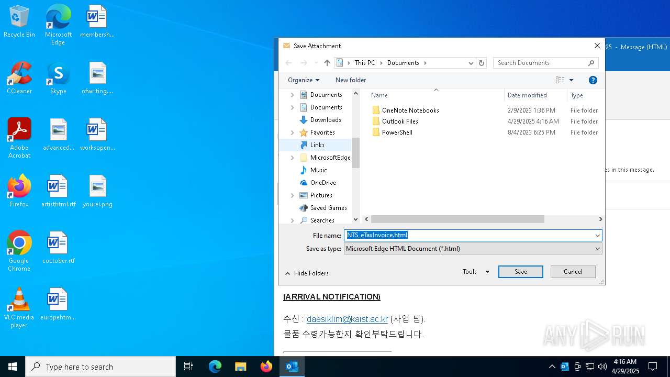
Task: Collapse the folder pane with Hide Folders
Action: pos(307,273)
